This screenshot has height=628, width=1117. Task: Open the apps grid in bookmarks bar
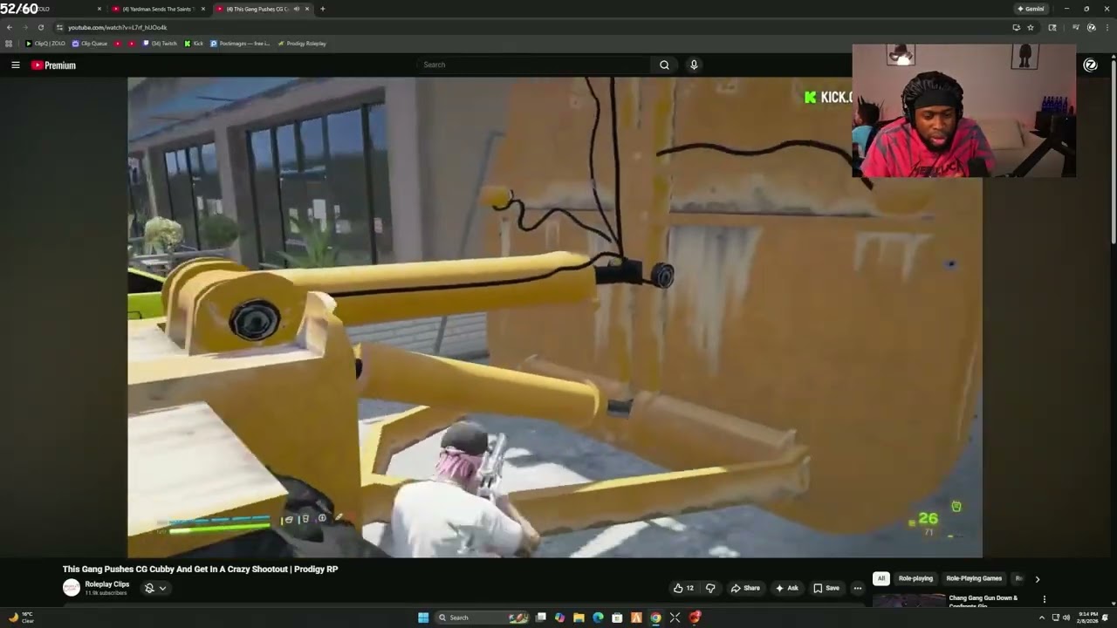[9, 44]
